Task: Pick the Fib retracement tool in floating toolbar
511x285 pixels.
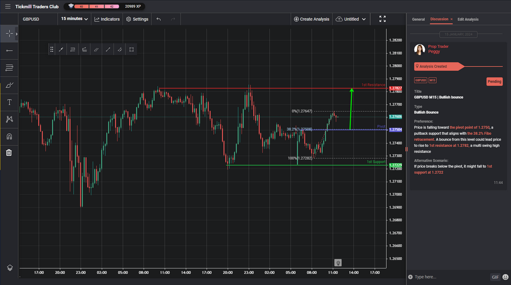Action: pos(73,50)
